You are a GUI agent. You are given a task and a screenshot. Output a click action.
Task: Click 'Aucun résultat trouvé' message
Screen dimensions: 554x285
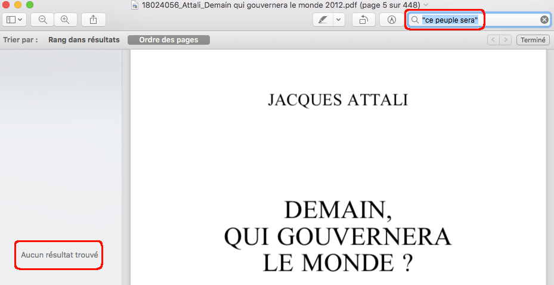[60, 255]
